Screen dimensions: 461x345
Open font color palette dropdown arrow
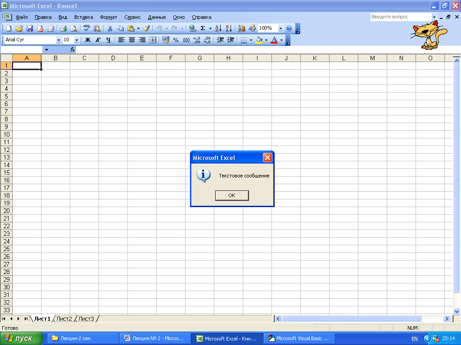coord(282,40)
